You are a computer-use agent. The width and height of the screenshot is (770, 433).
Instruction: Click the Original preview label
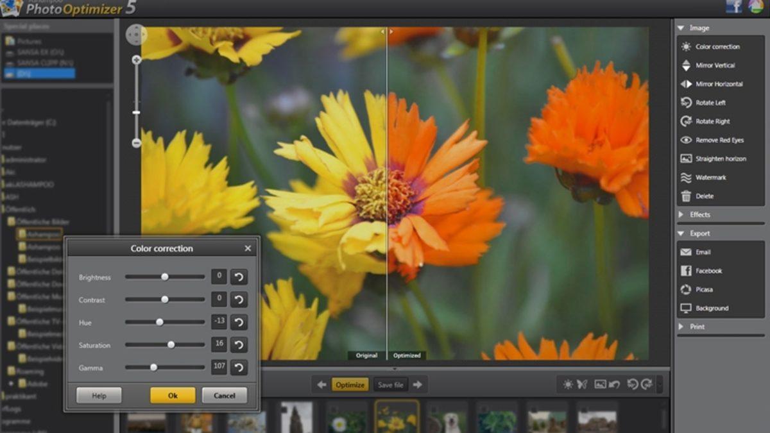click(366, 355)
